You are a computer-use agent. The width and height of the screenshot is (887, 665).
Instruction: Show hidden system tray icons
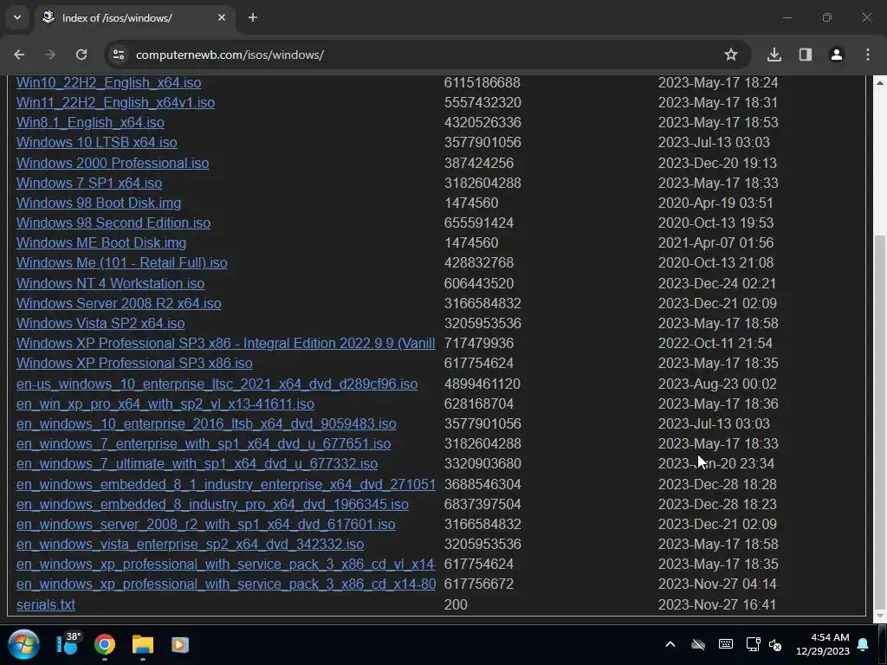[670, 644]
